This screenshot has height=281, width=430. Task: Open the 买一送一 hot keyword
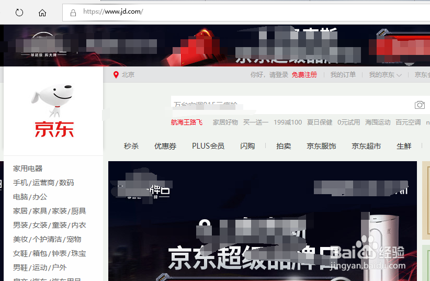tap(256, 122)
